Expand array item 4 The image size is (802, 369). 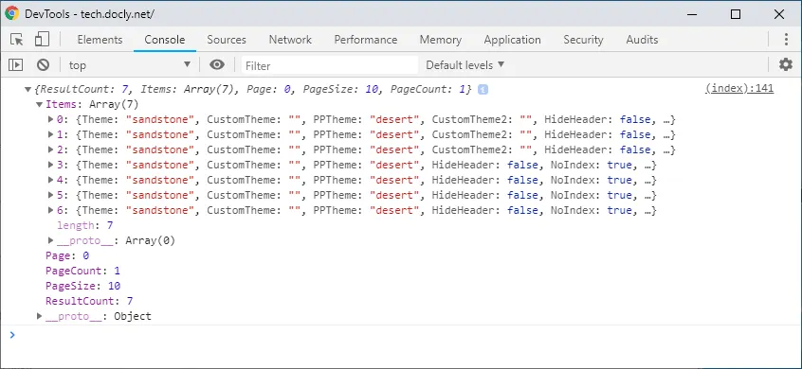coord(50,180)
